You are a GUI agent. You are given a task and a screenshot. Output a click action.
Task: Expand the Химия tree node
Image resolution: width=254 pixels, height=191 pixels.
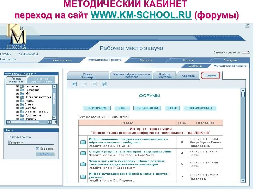coord(17,104)
